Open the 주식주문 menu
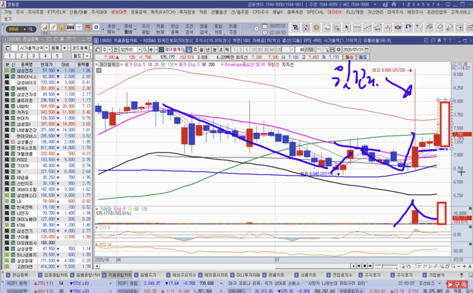473x293 pixels. click(x=35, y=12)
